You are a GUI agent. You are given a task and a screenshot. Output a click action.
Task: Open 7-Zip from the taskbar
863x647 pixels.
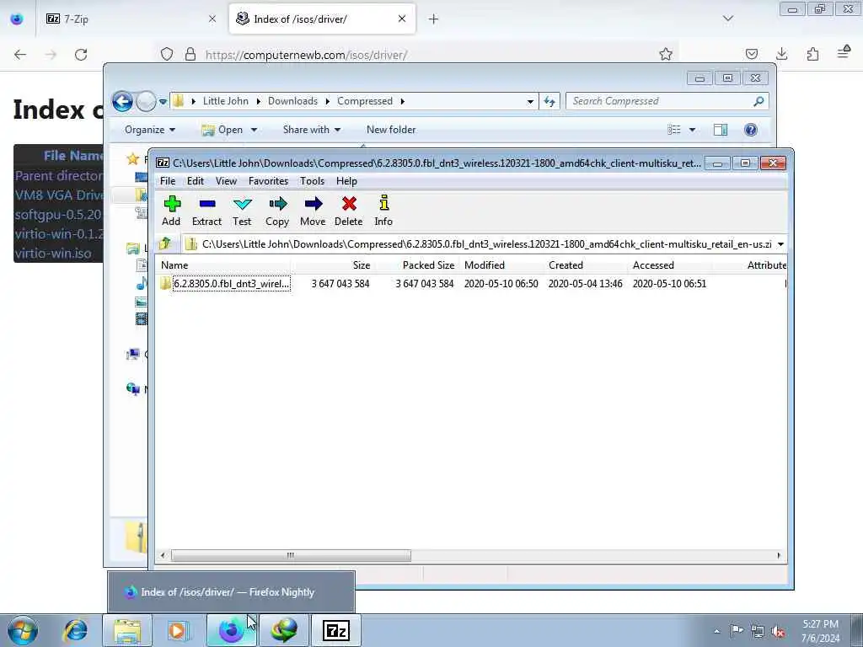pos(336,630)
